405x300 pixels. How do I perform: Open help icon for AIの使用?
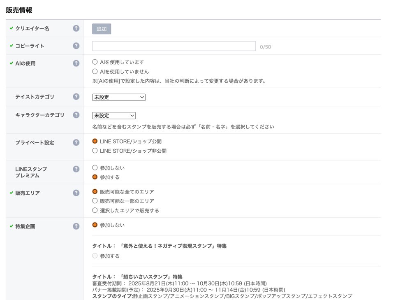tap(76, 63)
